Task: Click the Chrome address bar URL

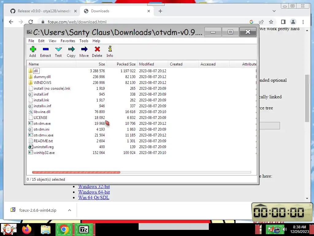Action: (x=77, y=22)
